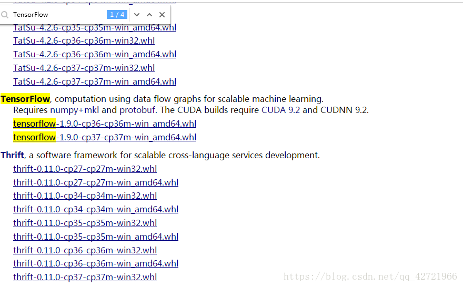The image size is (463, 287).
Task: Download tensorflow-1.9.0-cp37-cp37m-win_amd64.whl
Action: (105, 137)
